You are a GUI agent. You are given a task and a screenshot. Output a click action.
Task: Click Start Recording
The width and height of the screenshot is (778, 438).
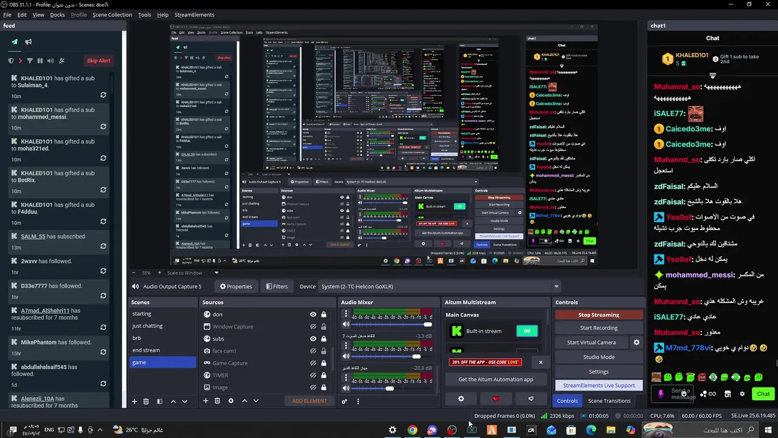pyautogui.click(x=599, y=328)
